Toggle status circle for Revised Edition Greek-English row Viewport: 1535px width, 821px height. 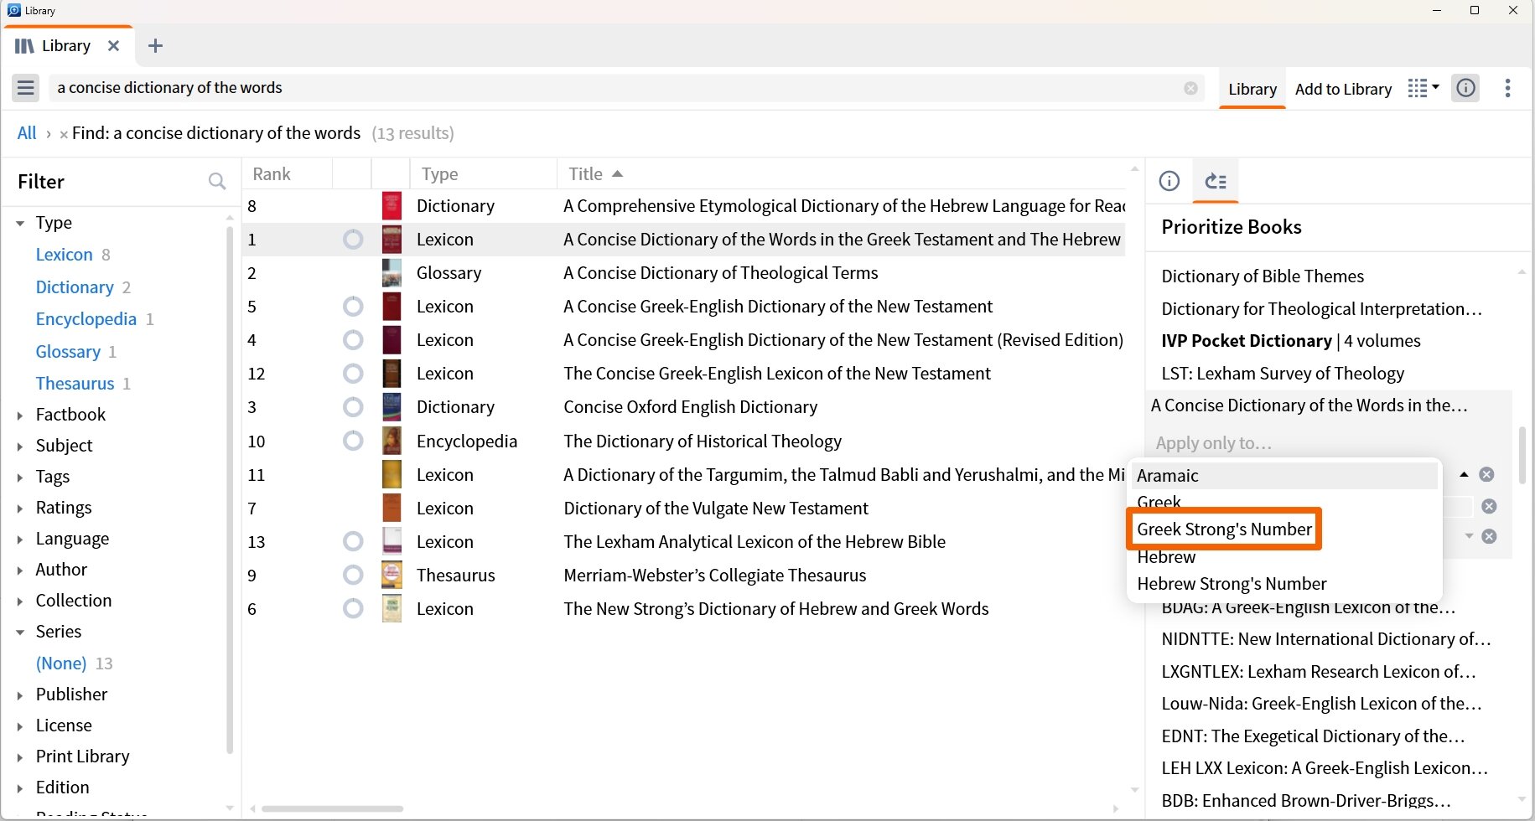[x=353, y=340]
